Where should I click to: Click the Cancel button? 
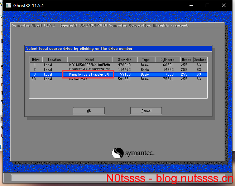[x=146, y=111]
